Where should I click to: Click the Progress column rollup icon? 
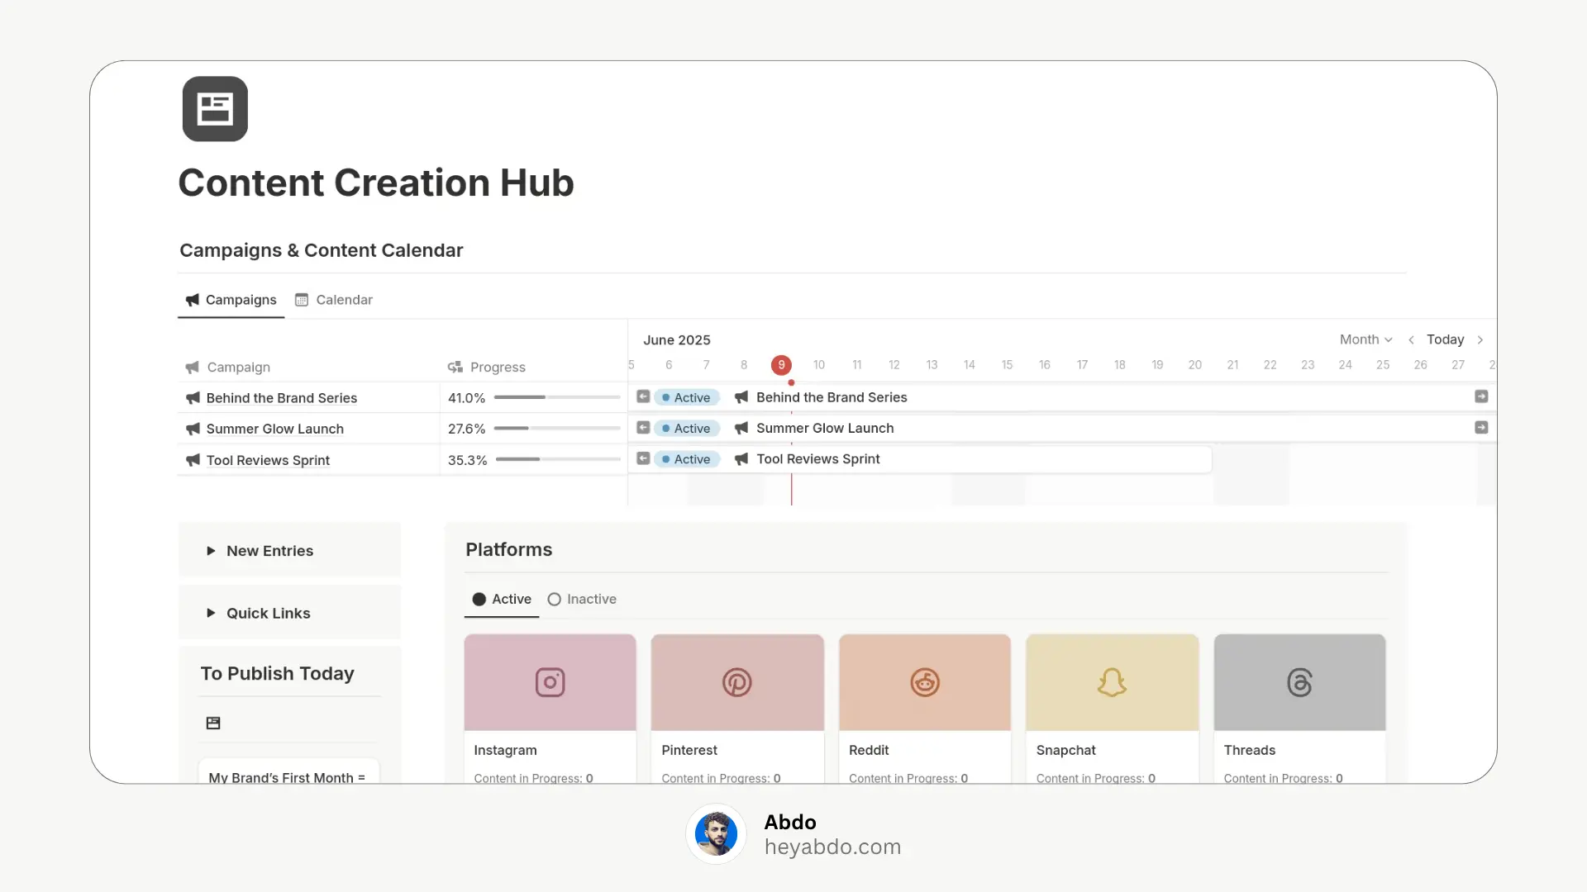tap(455, 367)
